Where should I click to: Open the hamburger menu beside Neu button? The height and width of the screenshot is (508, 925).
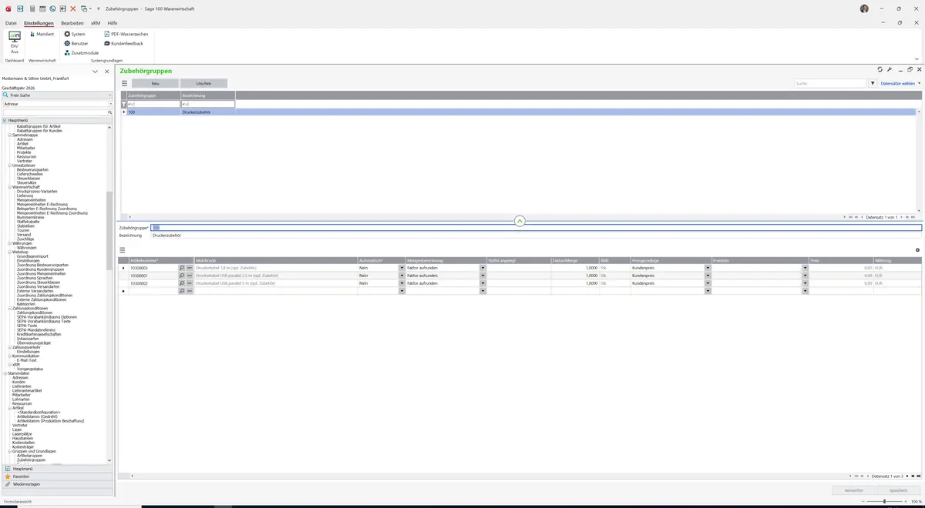click(124, 83)
